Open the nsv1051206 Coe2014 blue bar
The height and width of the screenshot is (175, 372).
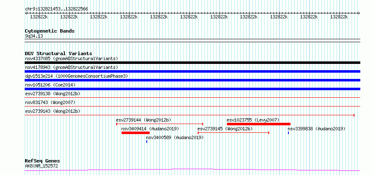pyautogui.click(x=192, y=89)
